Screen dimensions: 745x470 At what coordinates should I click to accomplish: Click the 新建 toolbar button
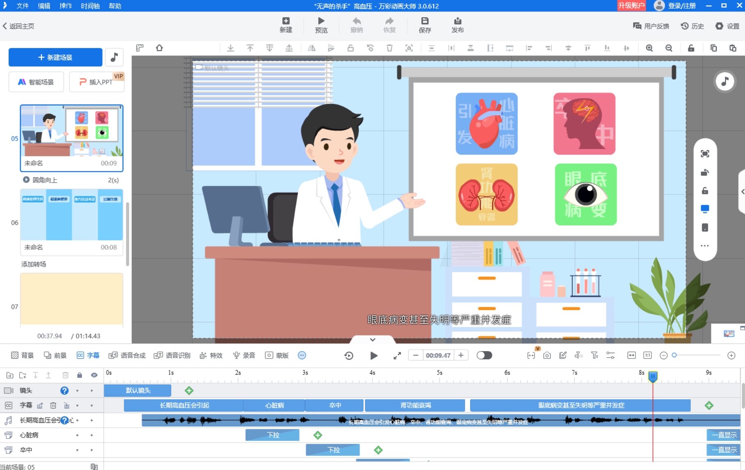pyautogui.click(x=286, y=25)
